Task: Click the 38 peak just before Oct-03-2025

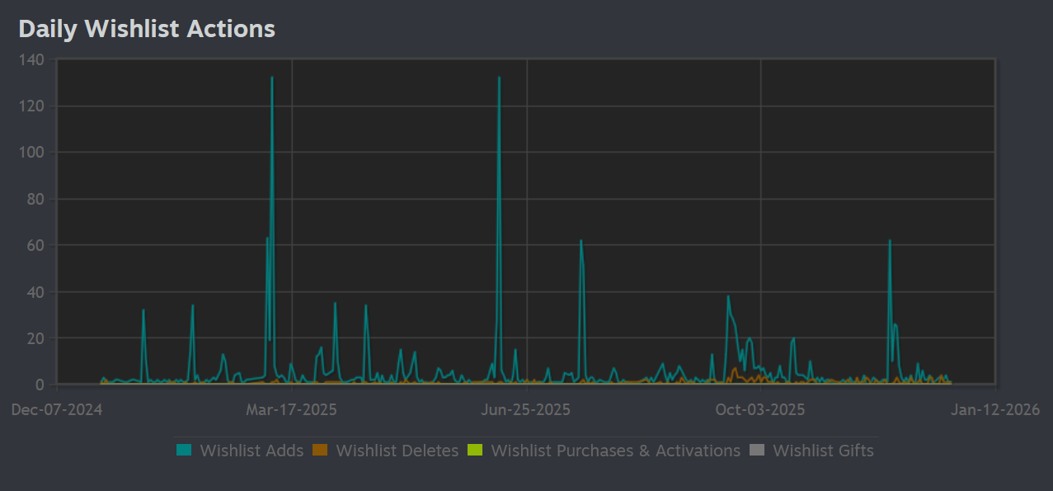Action: [728, 297]
